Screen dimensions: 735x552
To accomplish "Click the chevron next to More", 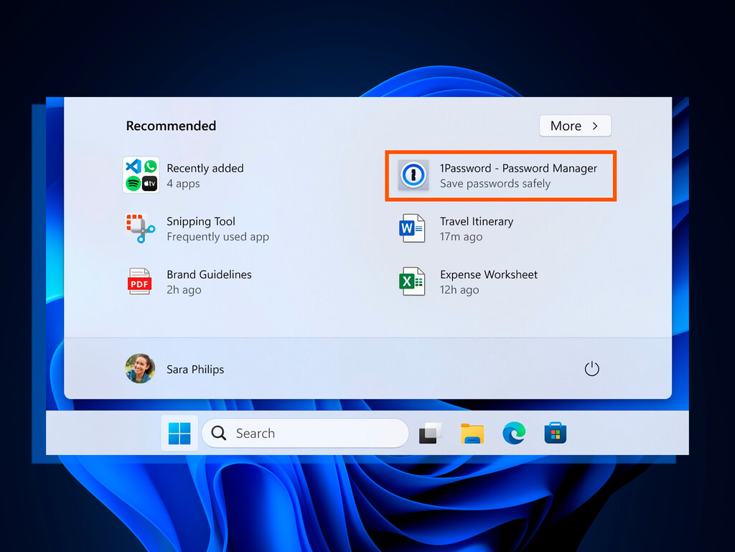I will (x=596, y=126).
